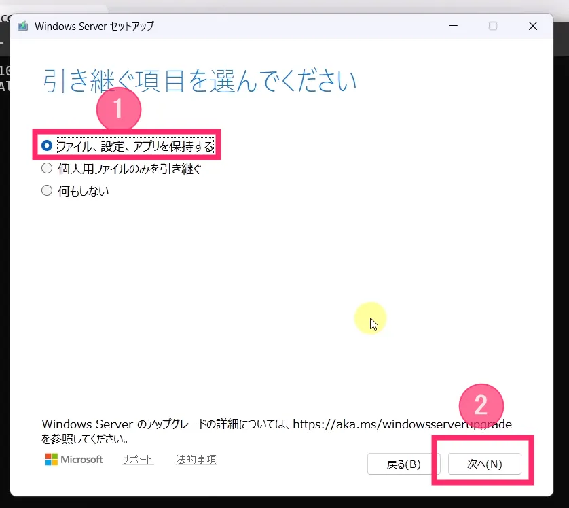Screen dimensions: 569x508
Task: Open the 法的事項 link
Action: click(196, 460)
